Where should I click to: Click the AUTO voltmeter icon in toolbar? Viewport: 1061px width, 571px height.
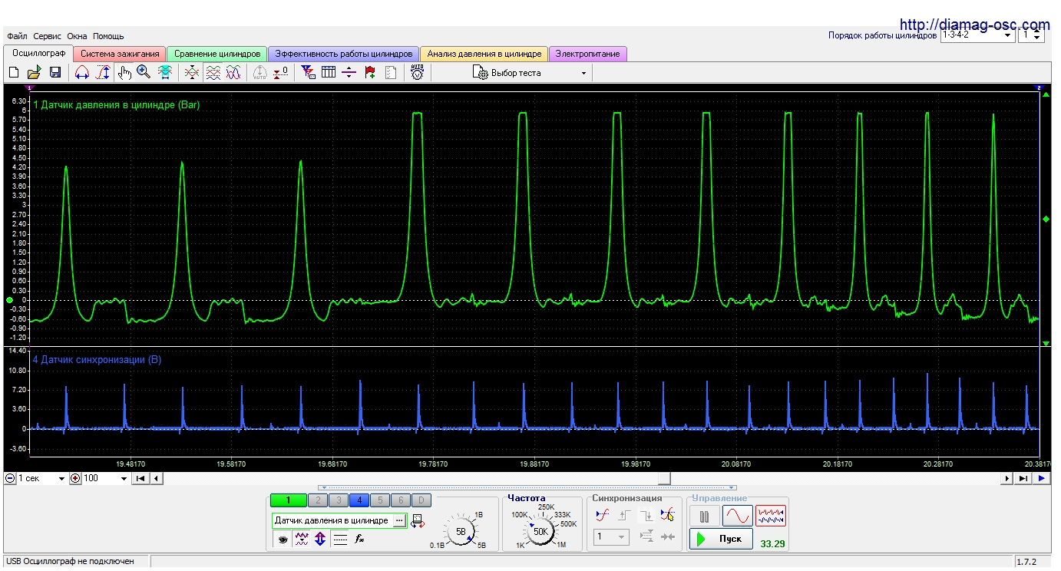point(417,73)
